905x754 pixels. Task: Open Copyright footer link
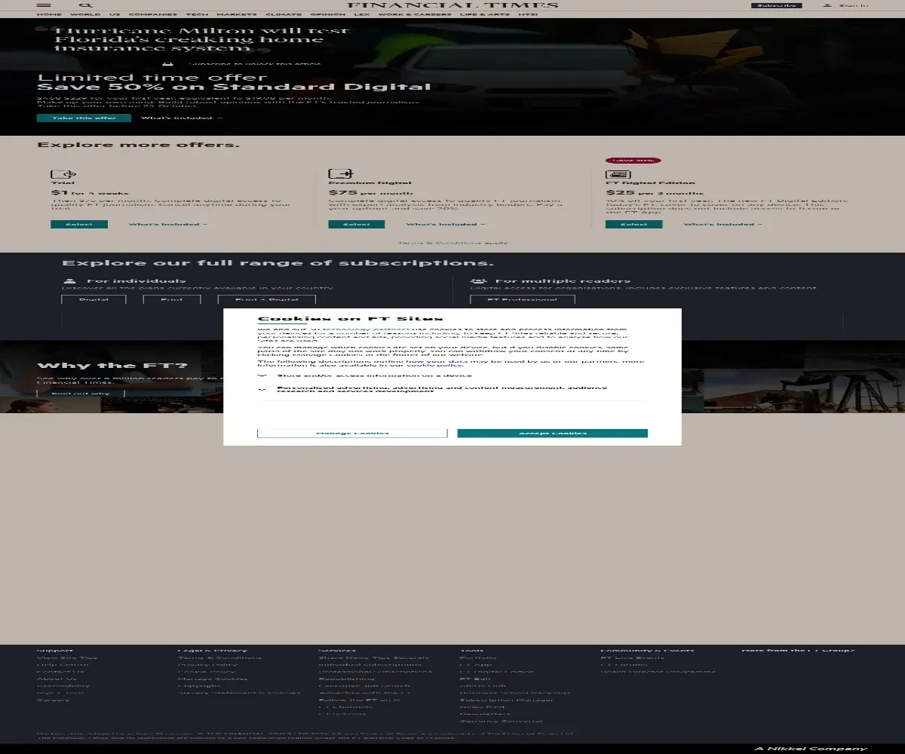[199, 685]
